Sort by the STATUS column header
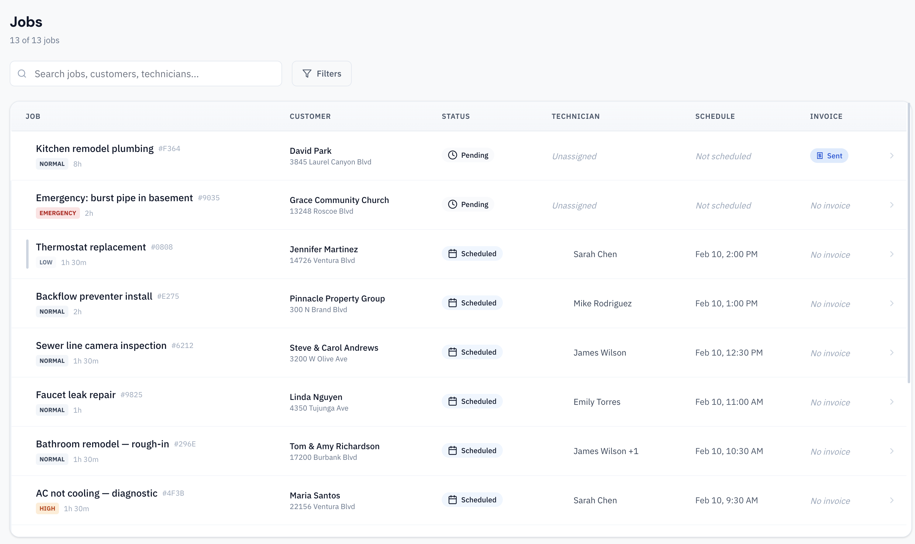The image size is (915, 544). (455, 116)
